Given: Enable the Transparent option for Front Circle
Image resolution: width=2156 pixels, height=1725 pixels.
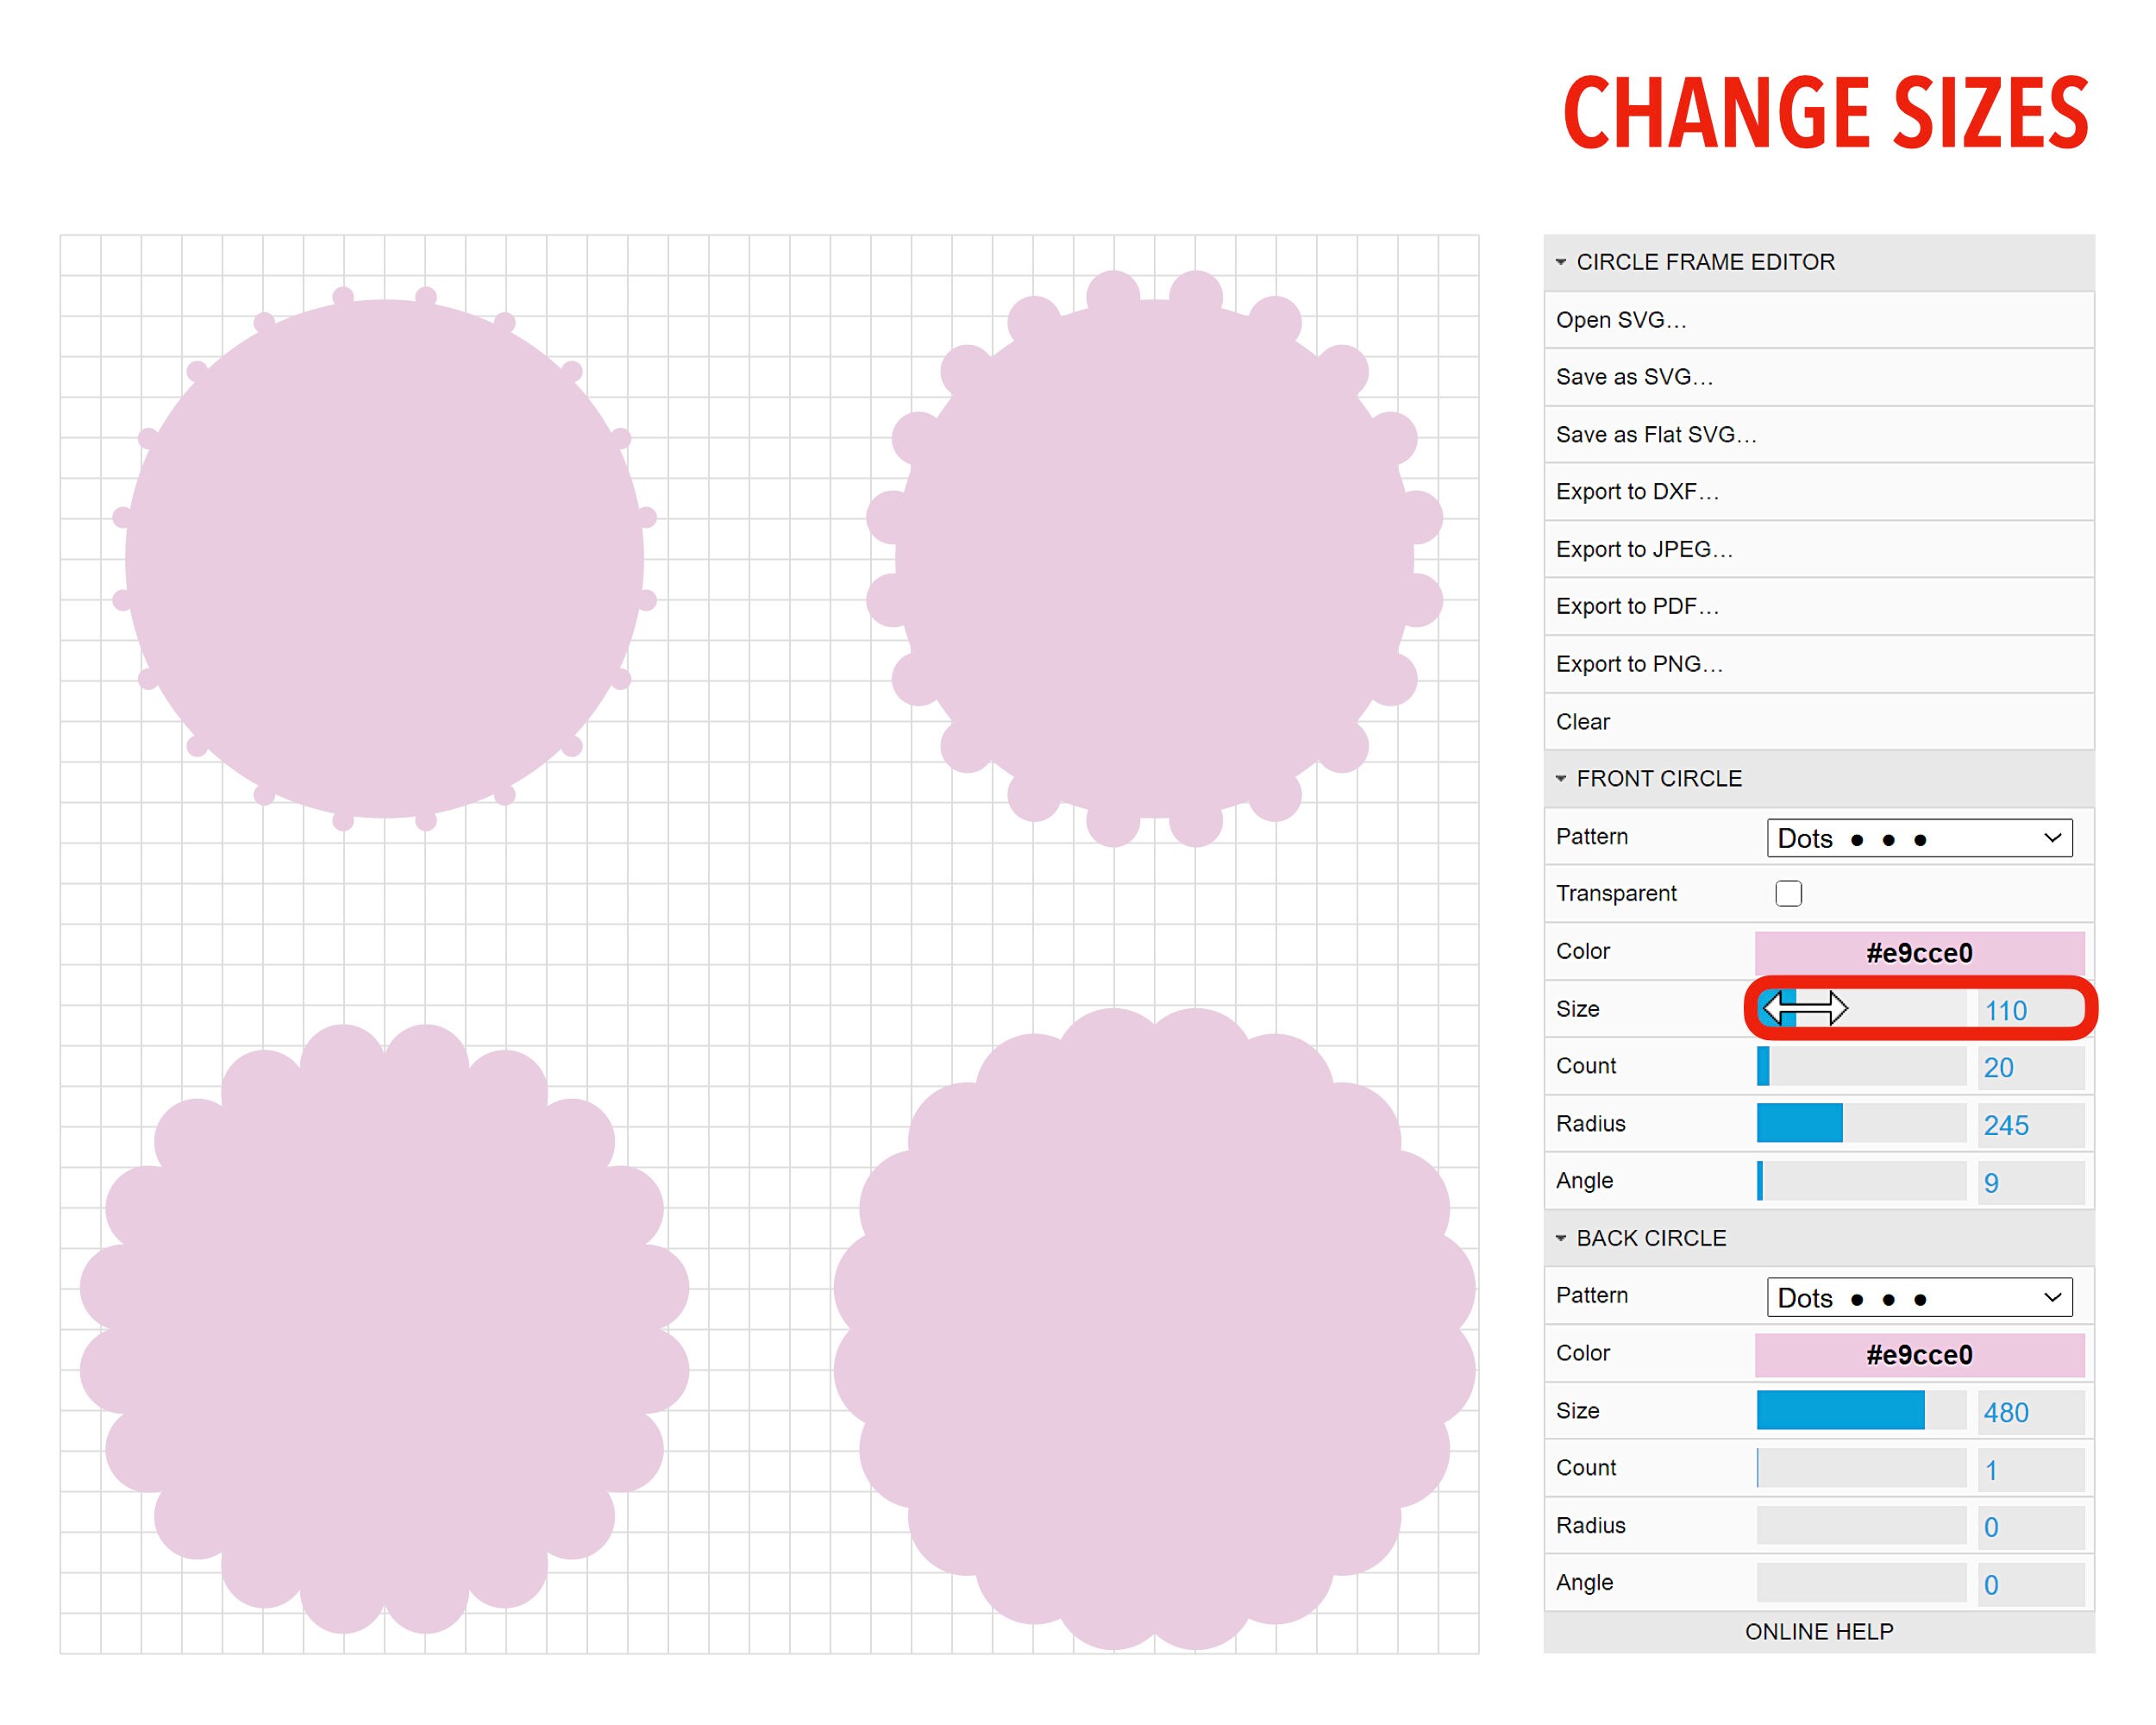Looking at the screenshot, I should click(1788, 893).
